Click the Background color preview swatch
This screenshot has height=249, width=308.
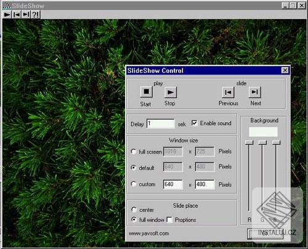(x=263, y=132)
